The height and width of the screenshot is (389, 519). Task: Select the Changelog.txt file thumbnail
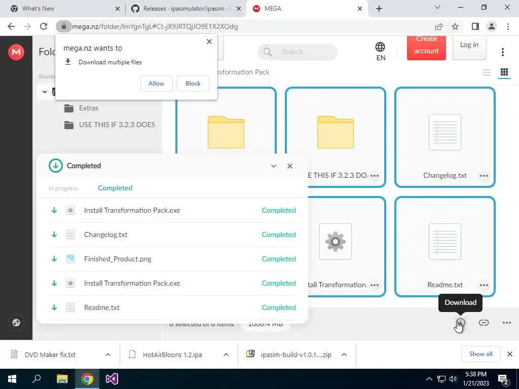[445, 132]
